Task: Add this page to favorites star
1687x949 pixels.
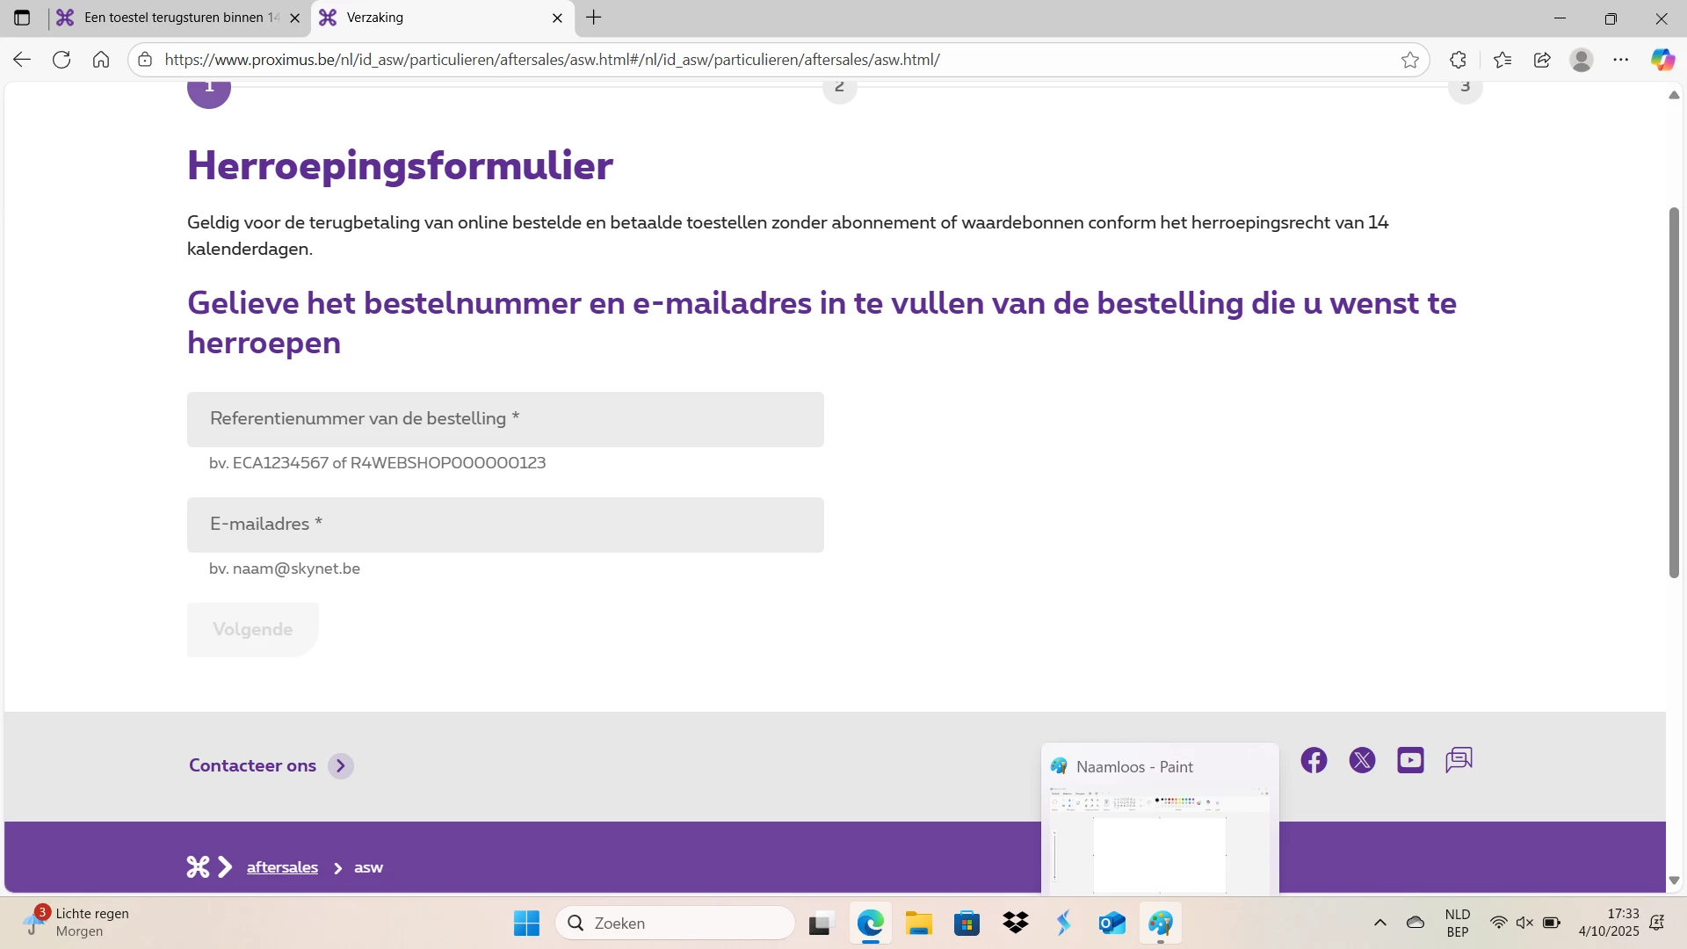Action: point(1410,60)
